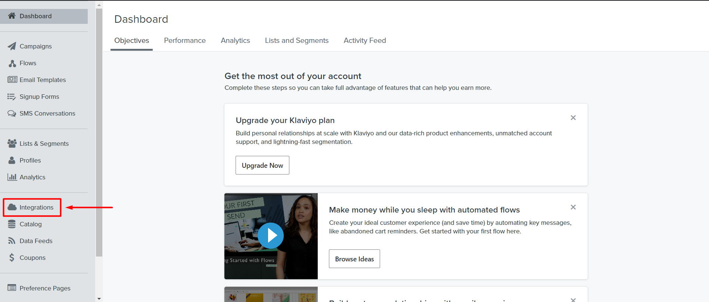Click the Analytics bar chart icon
Viewport: 709px width, 302px height.
[12, 177]
